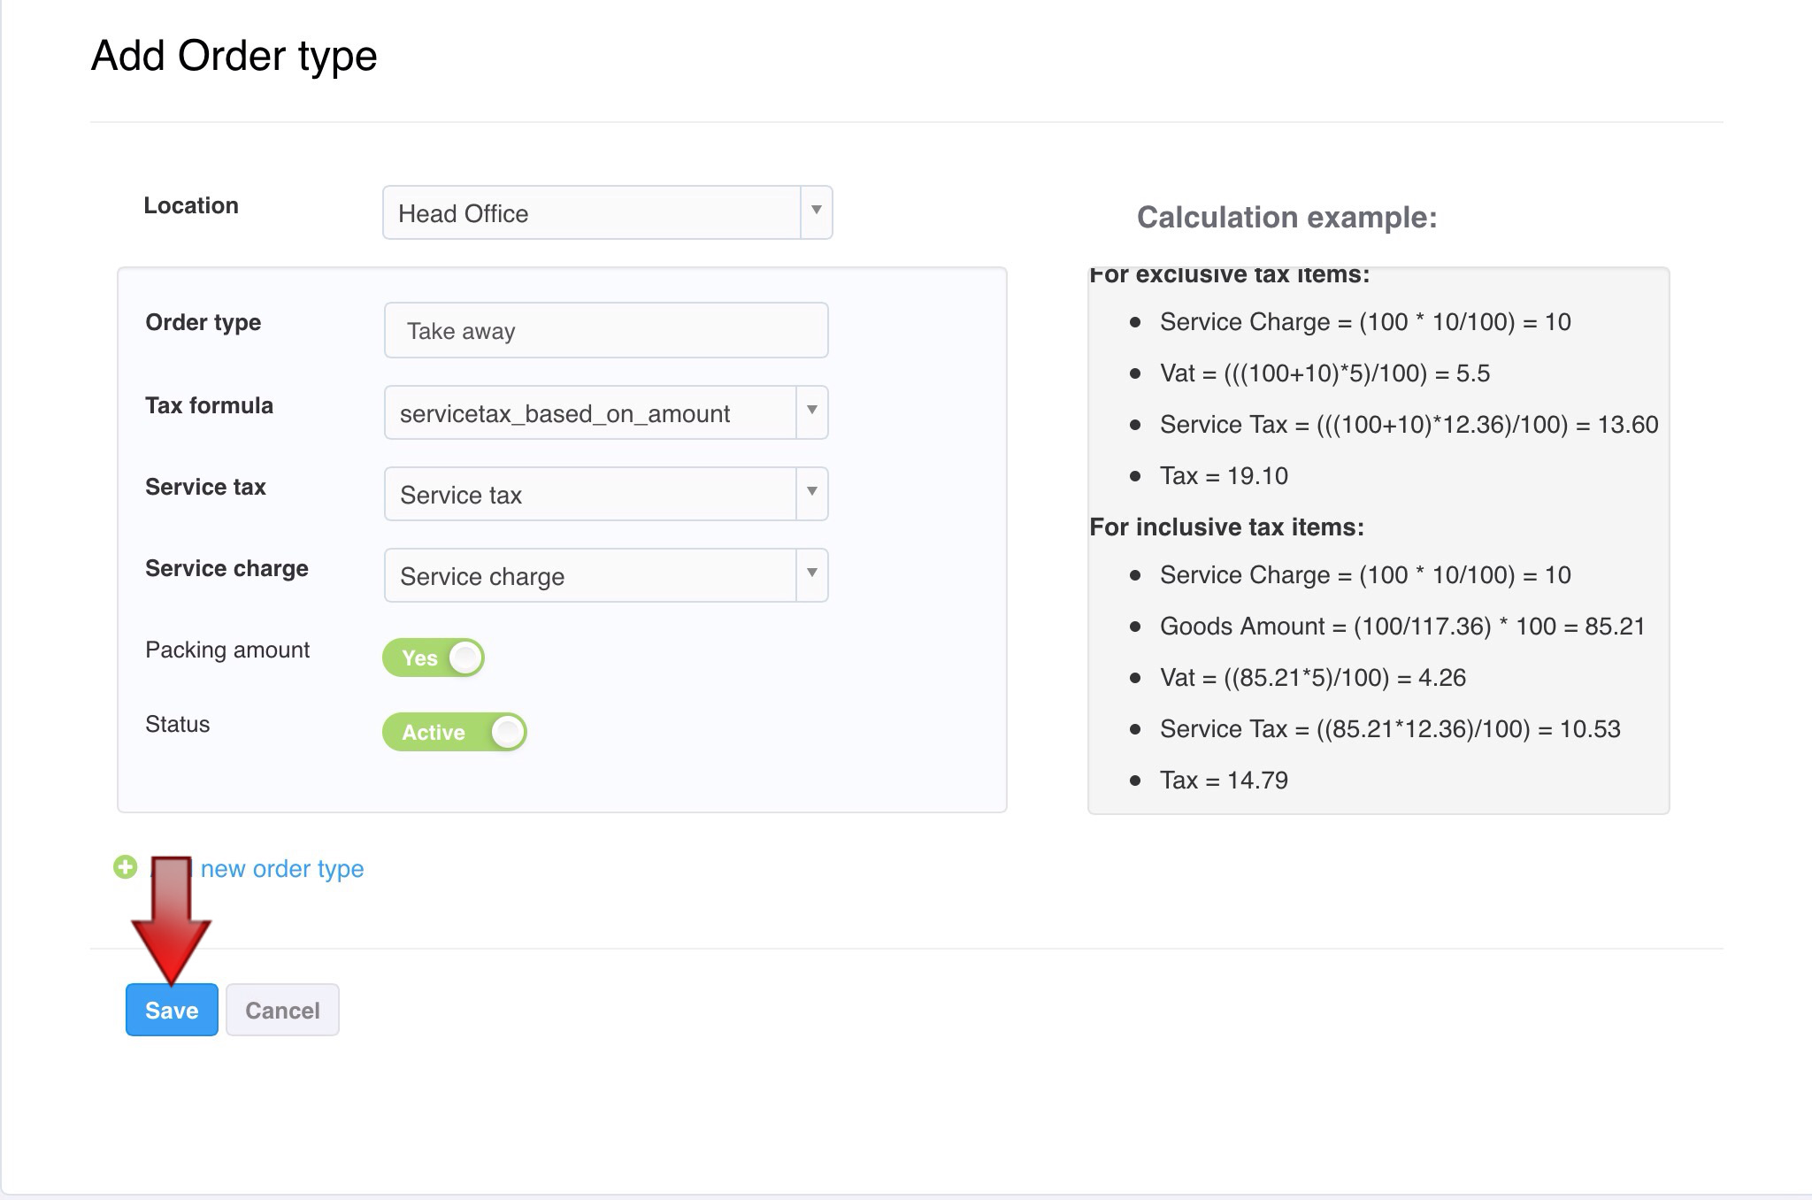1812x1200 pixels.
Task: Click the Service charge dropdown arrow
Action: point(811,574)
